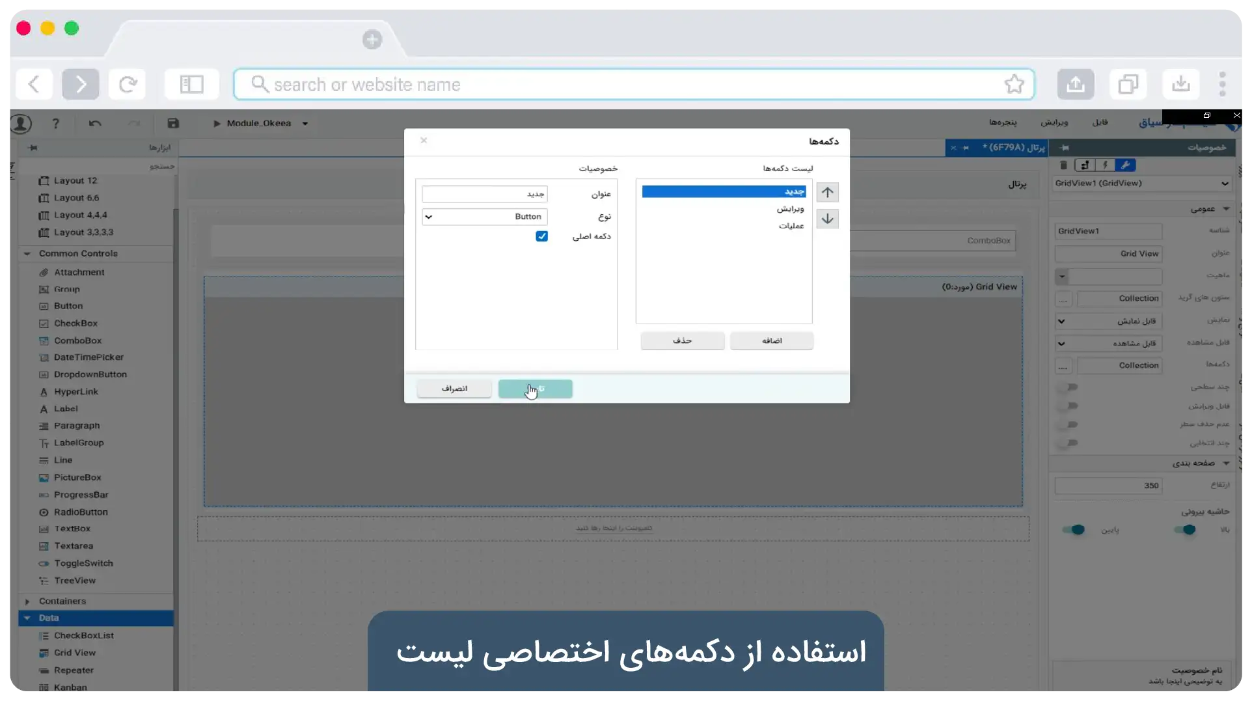Click the down arrow to reorder button
The image size is (1252, 701).
pos(827,219)
